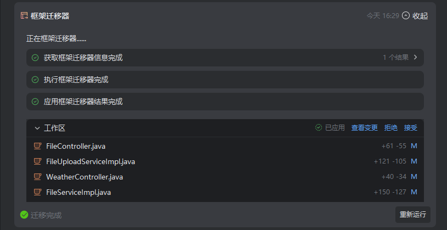The image size is (447, 230).
Task: Click the Java icon beside FileController.java
Action: tap(37, 146)
